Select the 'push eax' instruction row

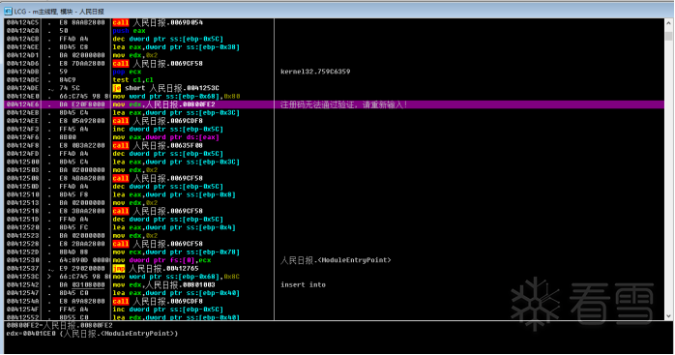(x=130, y=31)
